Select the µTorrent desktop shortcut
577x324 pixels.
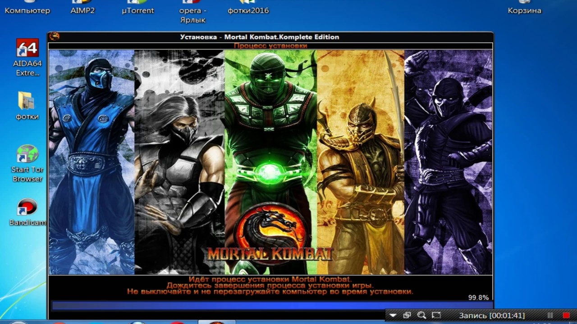pyautogui.click(x=138, y=7)
